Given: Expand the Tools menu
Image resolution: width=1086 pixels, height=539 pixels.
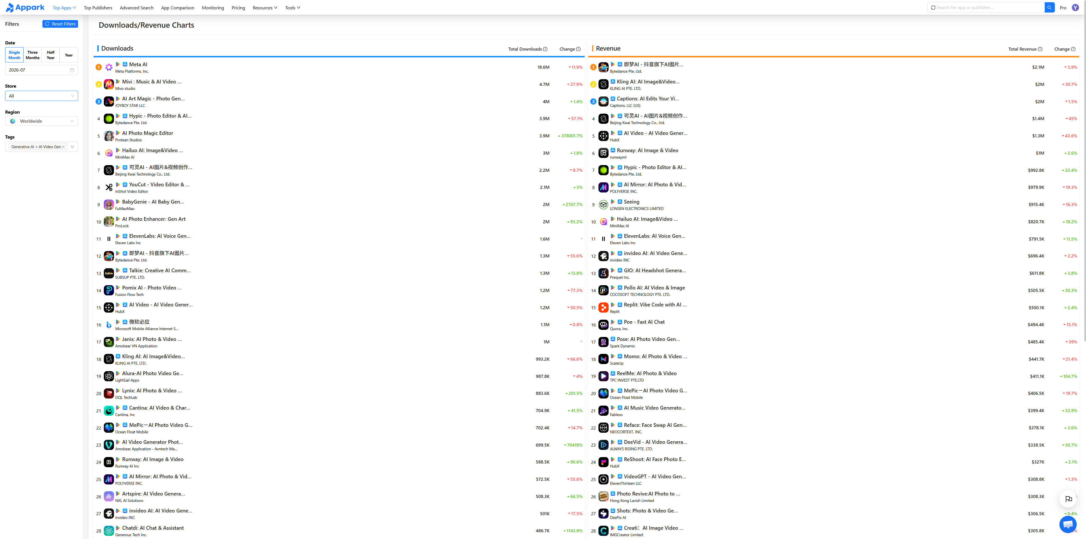Looking at the screenshot, I should (x=293, y=8).
